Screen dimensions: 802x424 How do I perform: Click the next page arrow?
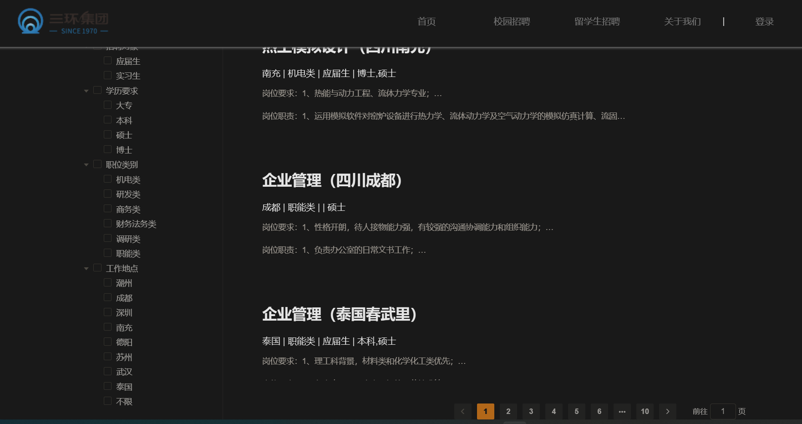click(x=668, y=411)
